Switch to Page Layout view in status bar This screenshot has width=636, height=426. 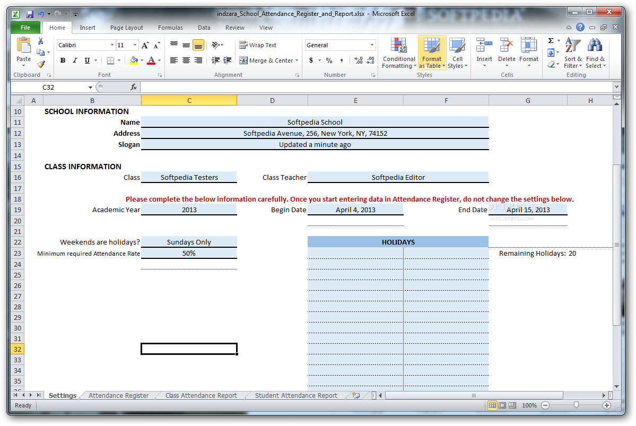tap(502, 405)
